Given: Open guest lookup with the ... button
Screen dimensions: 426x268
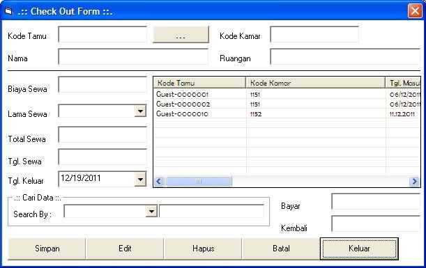Looking at the screenshot, I should click(181, 34).
